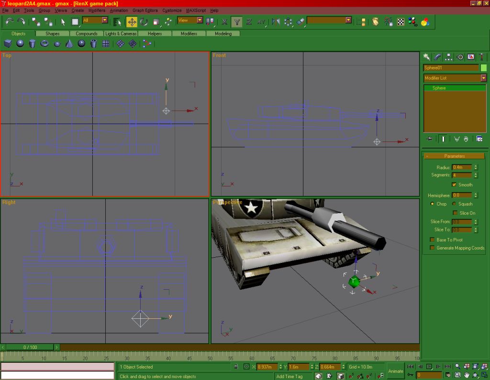Uncheck the Smooth checkbox

pyautogui.click(x=454, y=185)
